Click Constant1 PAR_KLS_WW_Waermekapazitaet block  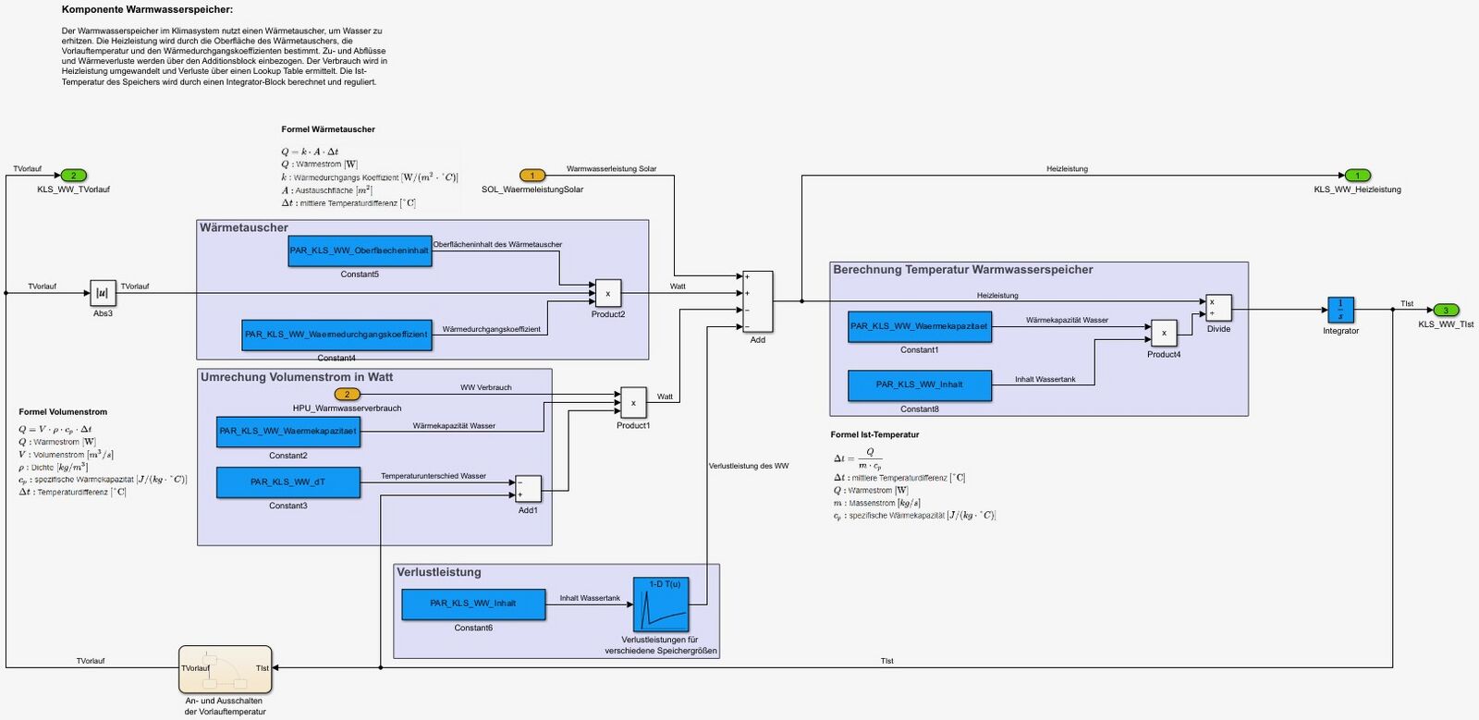pos(920,326)
